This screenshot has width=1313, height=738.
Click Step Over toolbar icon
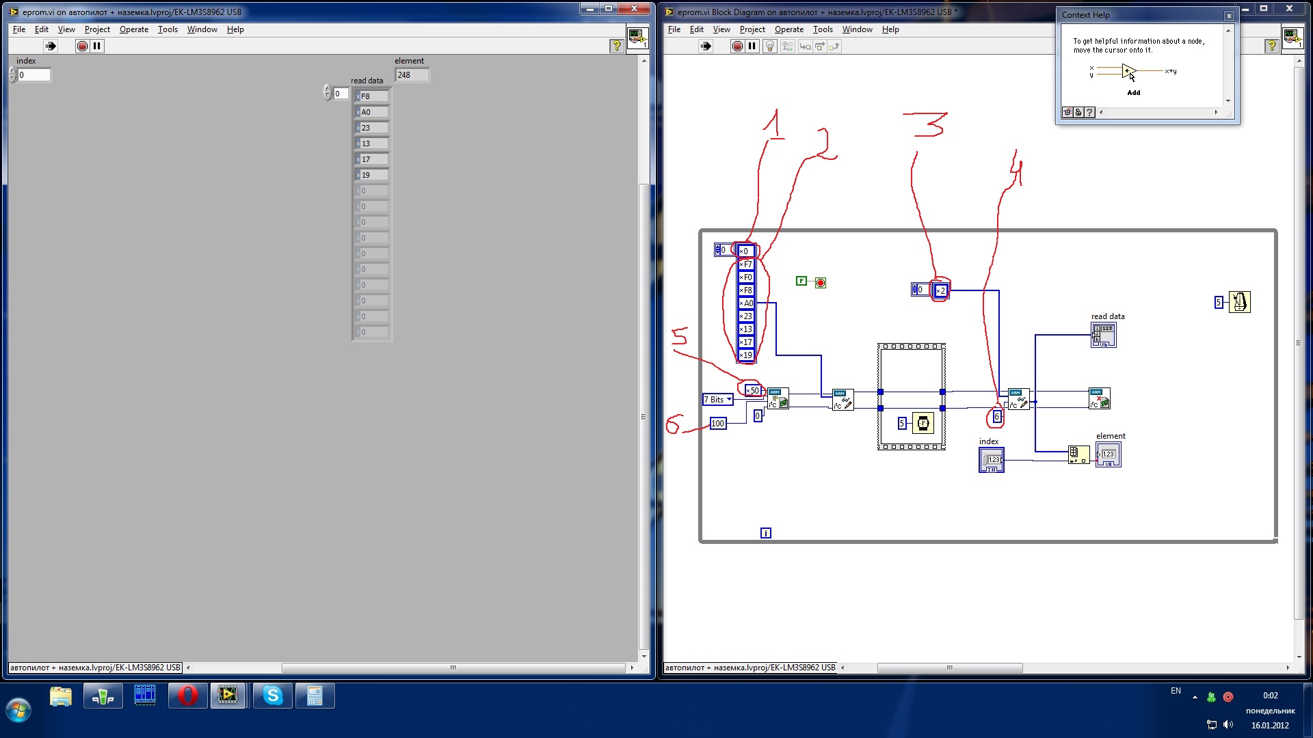(820, 46)
